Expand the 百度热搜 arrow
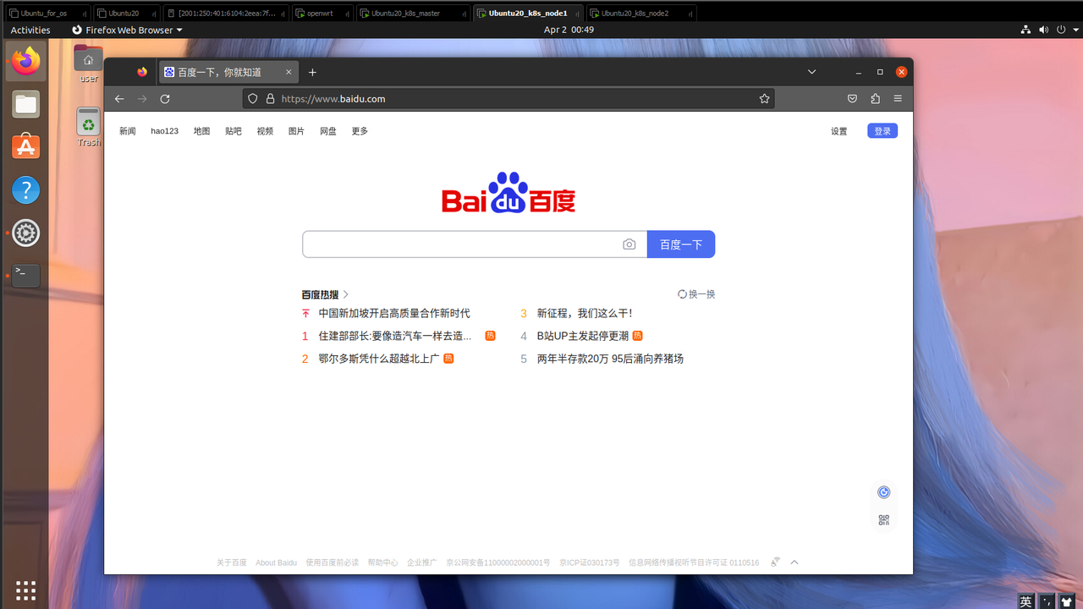The height and width of the screenshot is (609, 1083). tap(346, 294)
